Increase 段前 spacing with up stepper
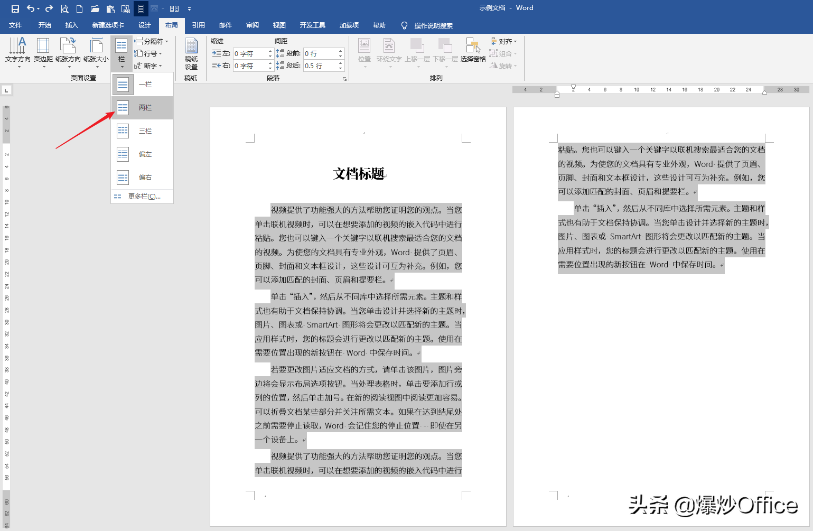Screen dimensions: 813x531 coord(341,51)
